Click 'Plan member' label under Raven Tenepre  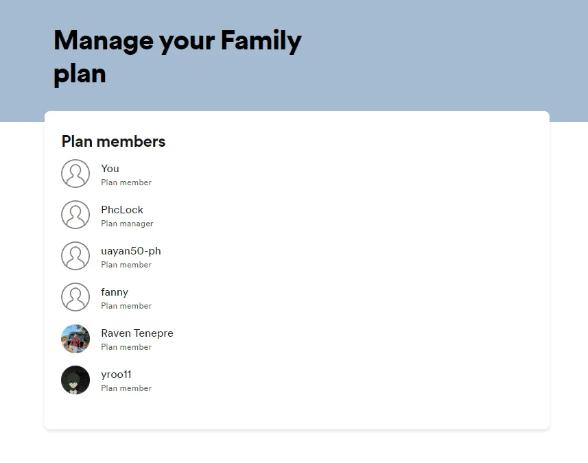pos(126,348)
